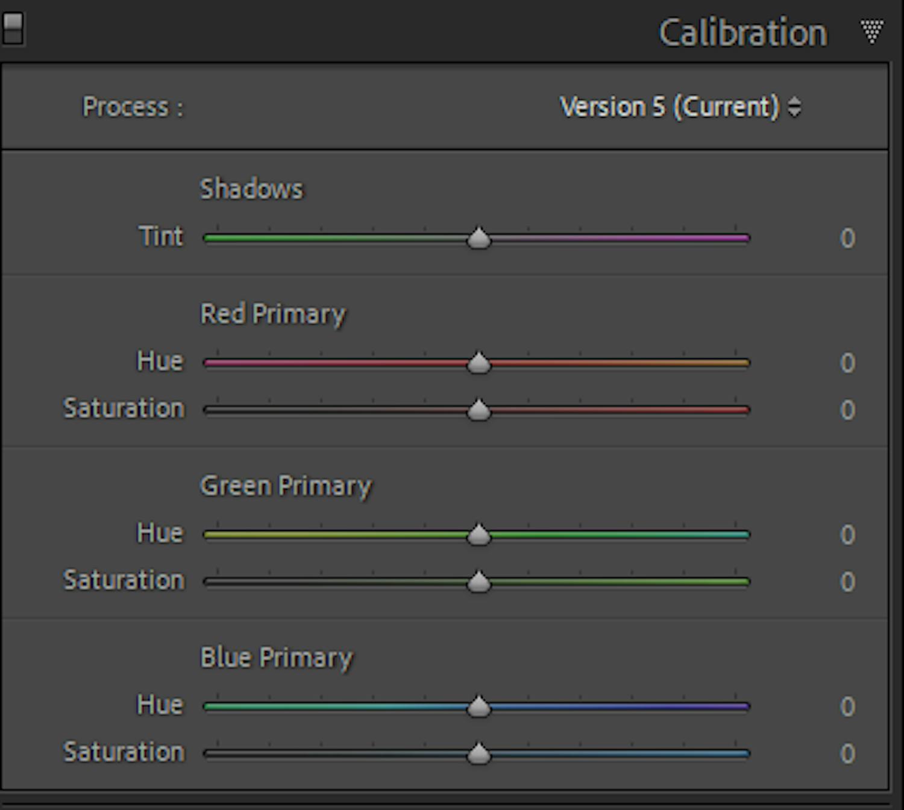Click the Green Primary Hue value field
904x810 pixels.
pyautogui.click(x=847, y=535)
